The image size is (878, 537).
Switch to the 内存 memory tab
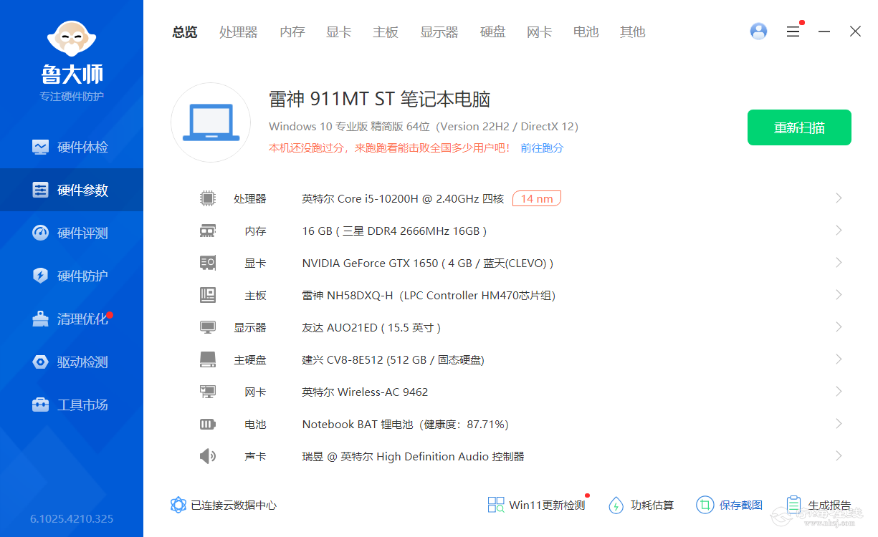tap(292, 32)
